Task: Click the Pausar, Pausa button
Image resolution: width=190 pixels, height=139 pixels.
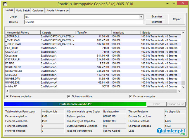Action: coord(176,104)
